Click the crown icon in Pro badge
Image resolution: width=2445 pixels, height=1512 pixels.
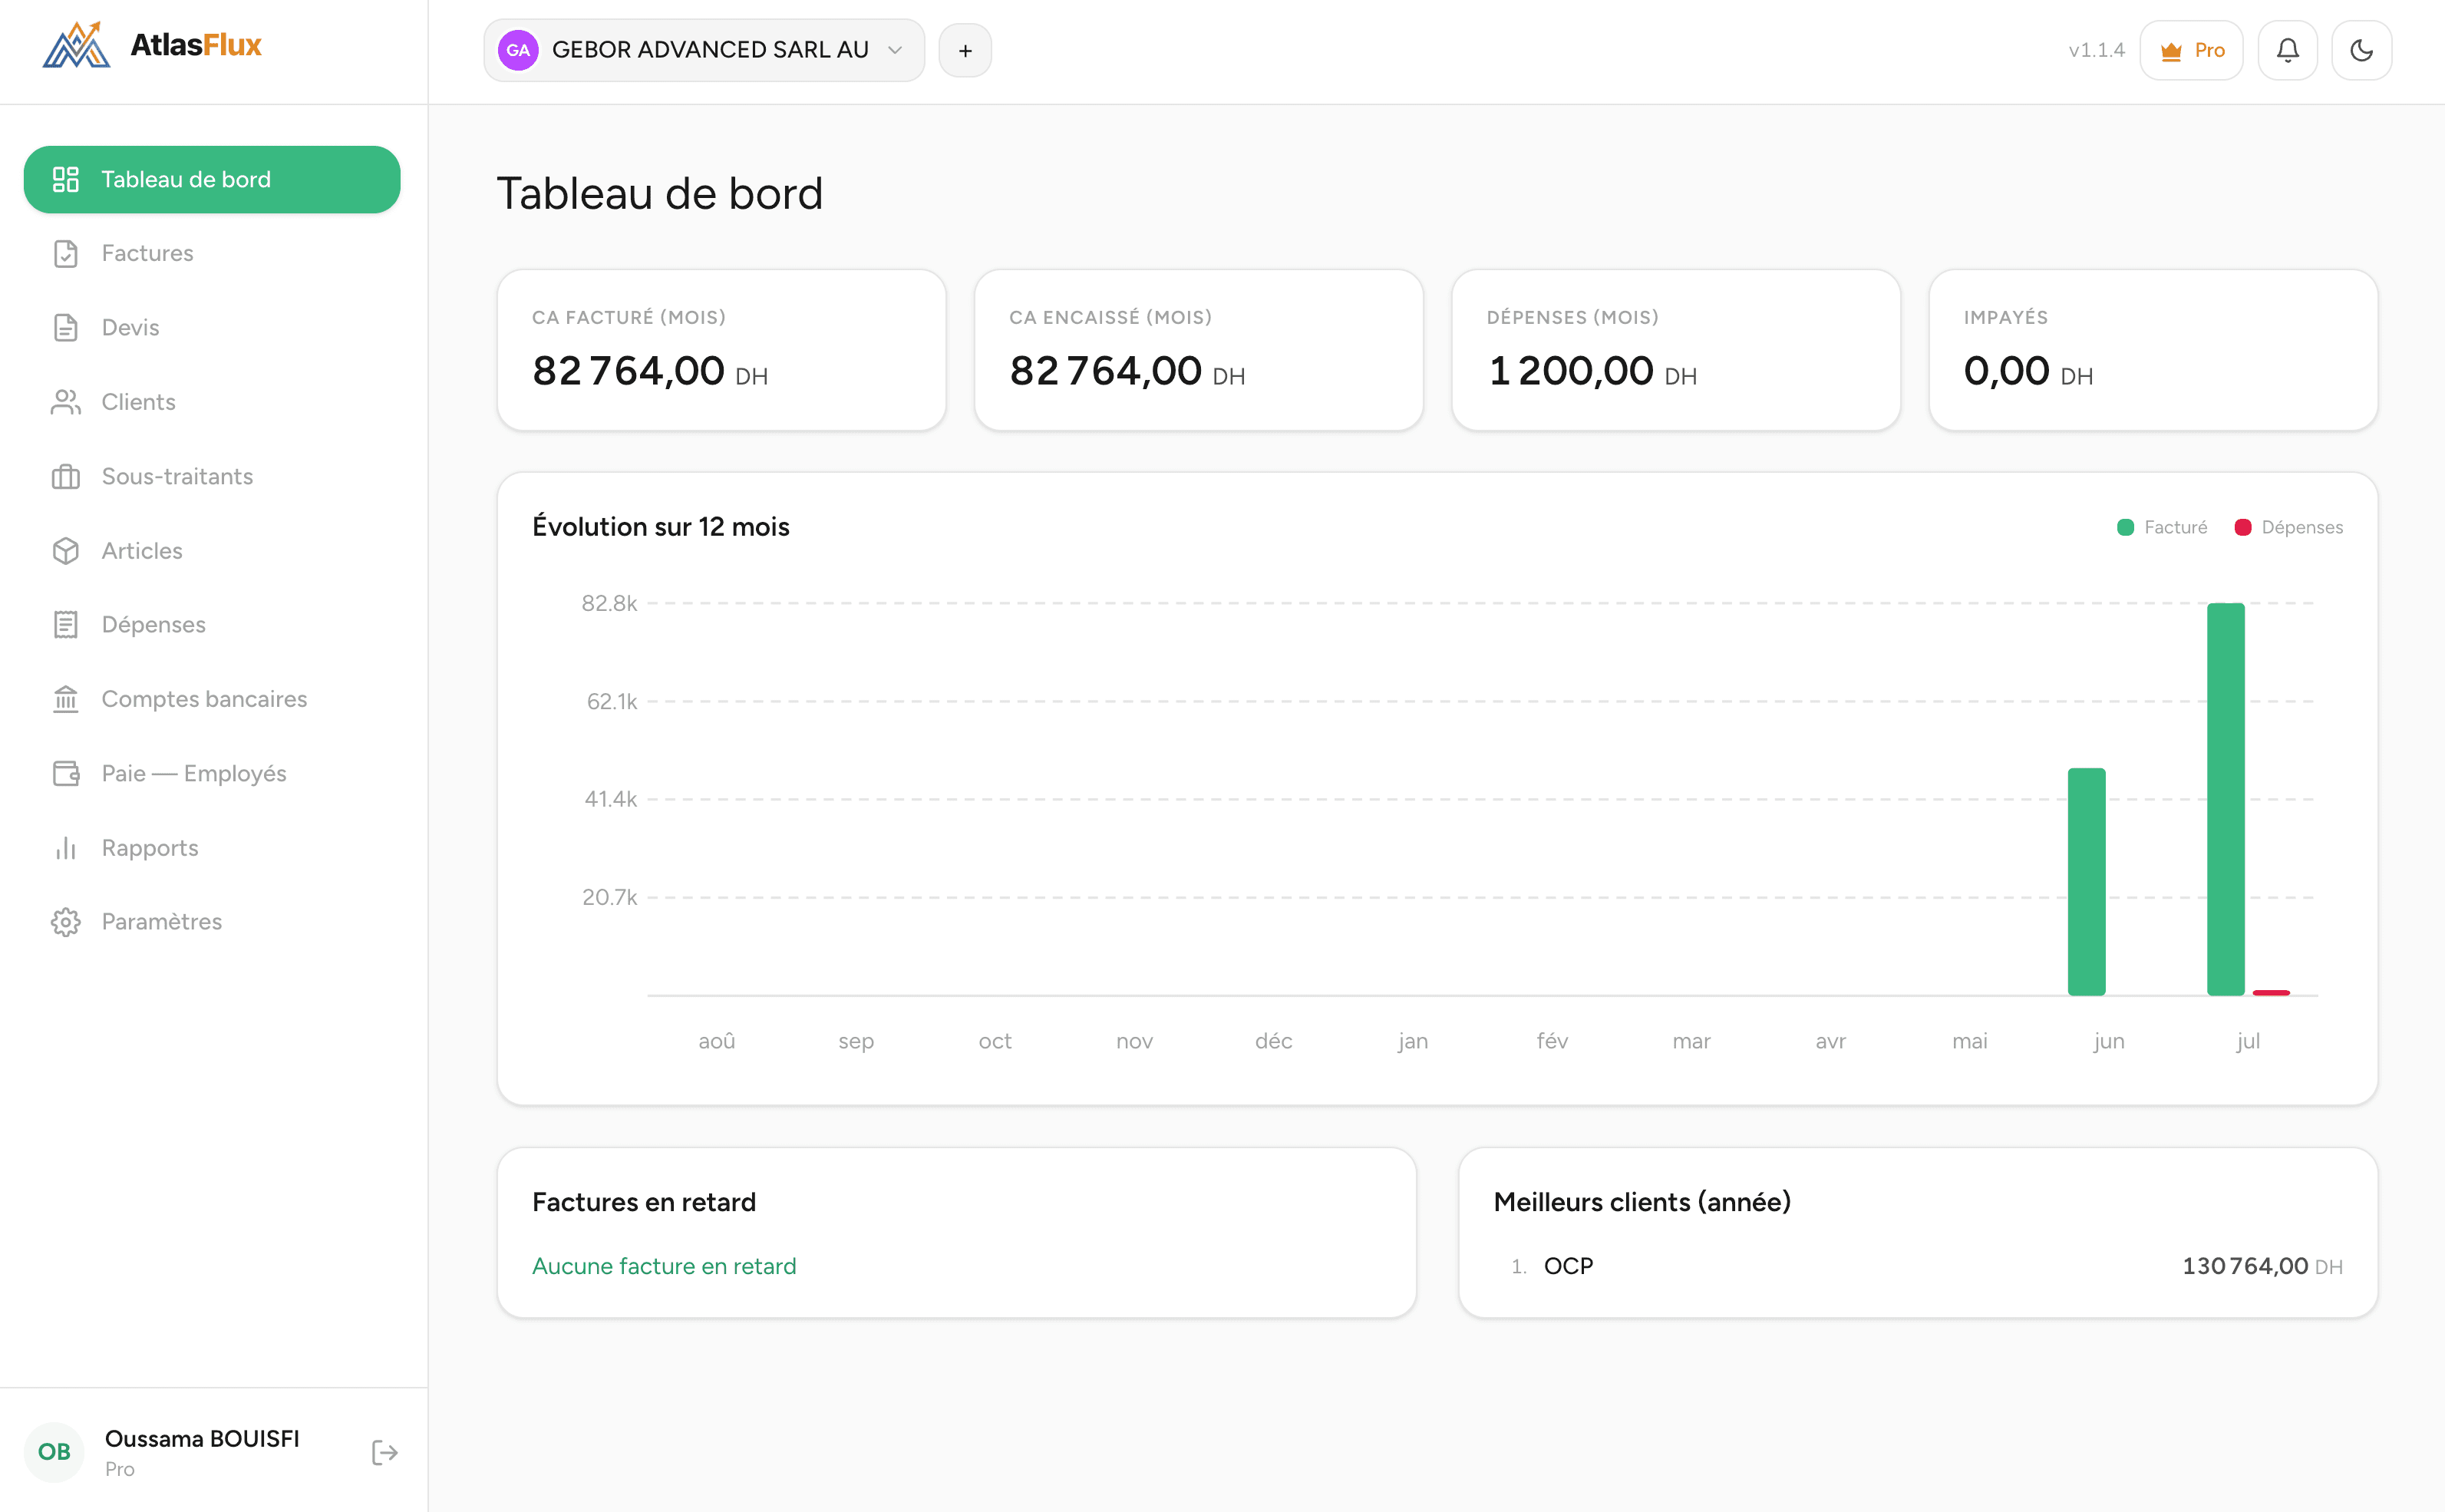(2171, 51)
